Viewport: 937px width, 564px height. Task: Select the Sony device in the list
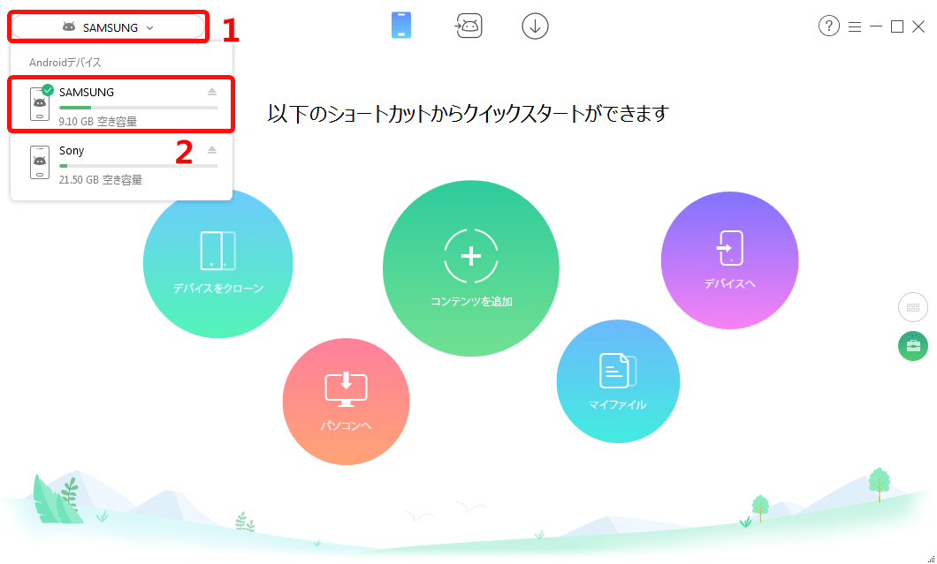coord(121,163)
